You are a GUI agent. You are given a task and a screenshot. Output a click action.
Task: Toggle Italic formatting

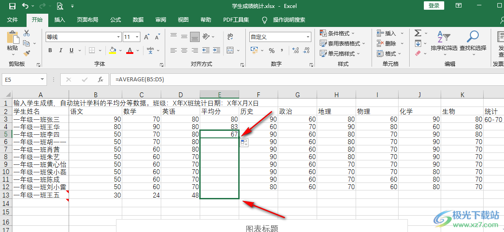pos(61,50)
